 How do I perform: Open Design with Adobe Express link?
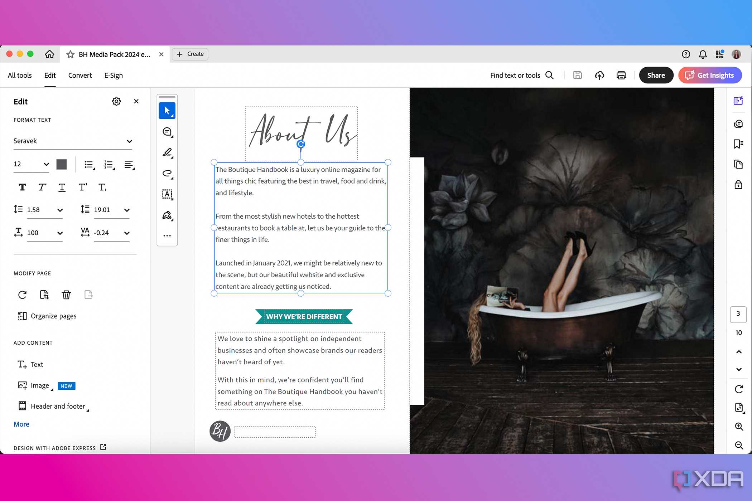coord(60,448)
